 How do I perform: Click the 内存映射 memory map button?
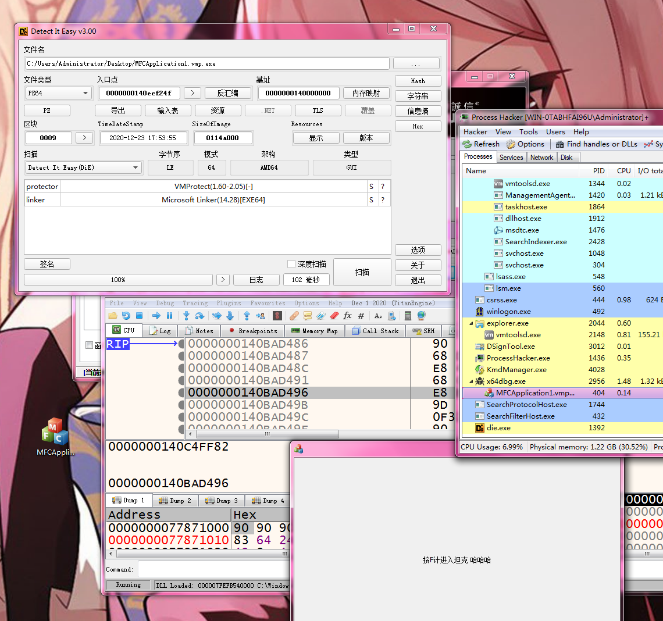366,93
